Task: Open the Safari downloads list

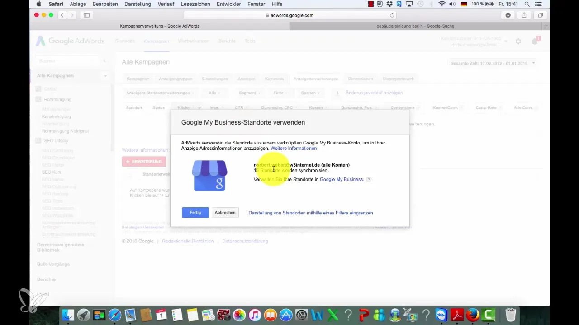Action: click(x=508, y=15)
